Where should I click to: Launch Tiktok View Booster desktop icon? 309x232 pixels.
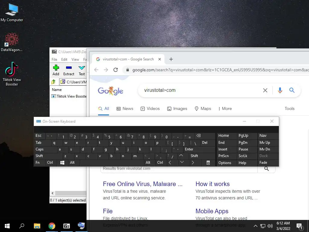point(12,74)
